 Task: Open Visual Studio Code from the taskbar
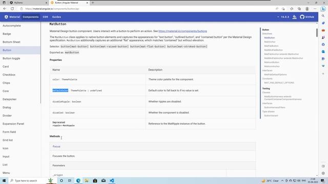pyautogui.click(x=112, y=180)
